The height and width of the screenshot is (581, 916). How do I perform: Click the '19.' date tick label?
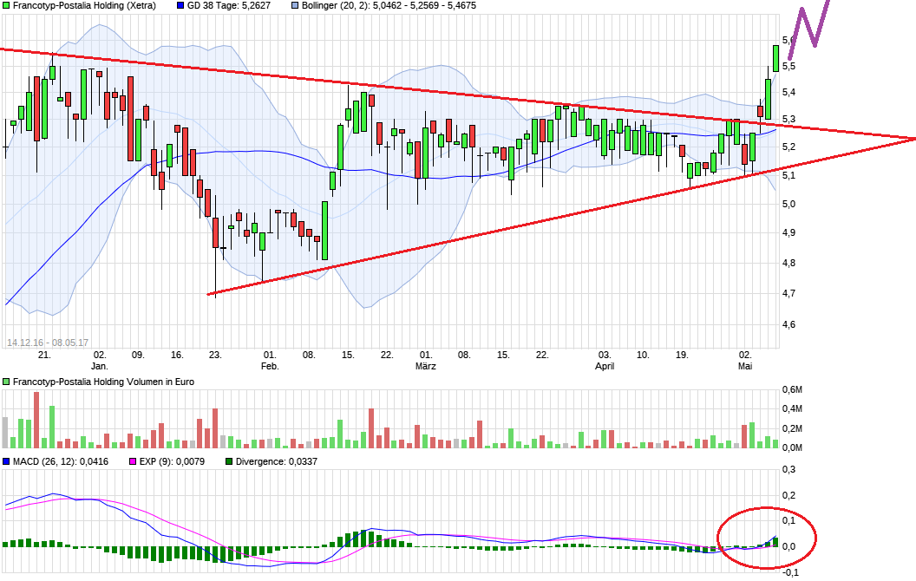[682, 355]
